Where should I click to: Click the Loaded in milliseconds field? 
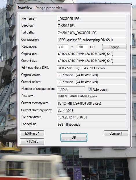point(92,125)
